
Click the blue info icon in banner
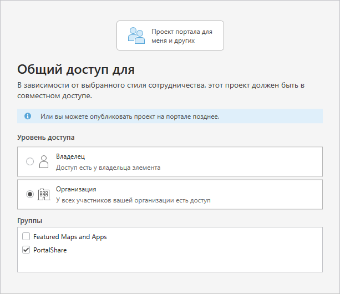[27, 116]
